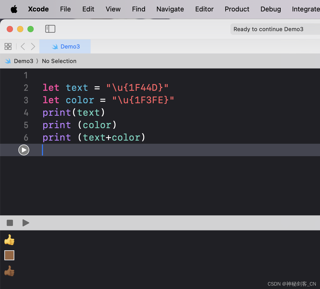
Task: Click the brown skin tone square output
Action: coord(9,255)
